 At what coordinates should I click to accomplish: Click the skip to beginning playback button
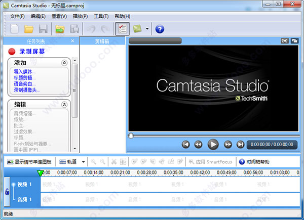pos(185,144)
